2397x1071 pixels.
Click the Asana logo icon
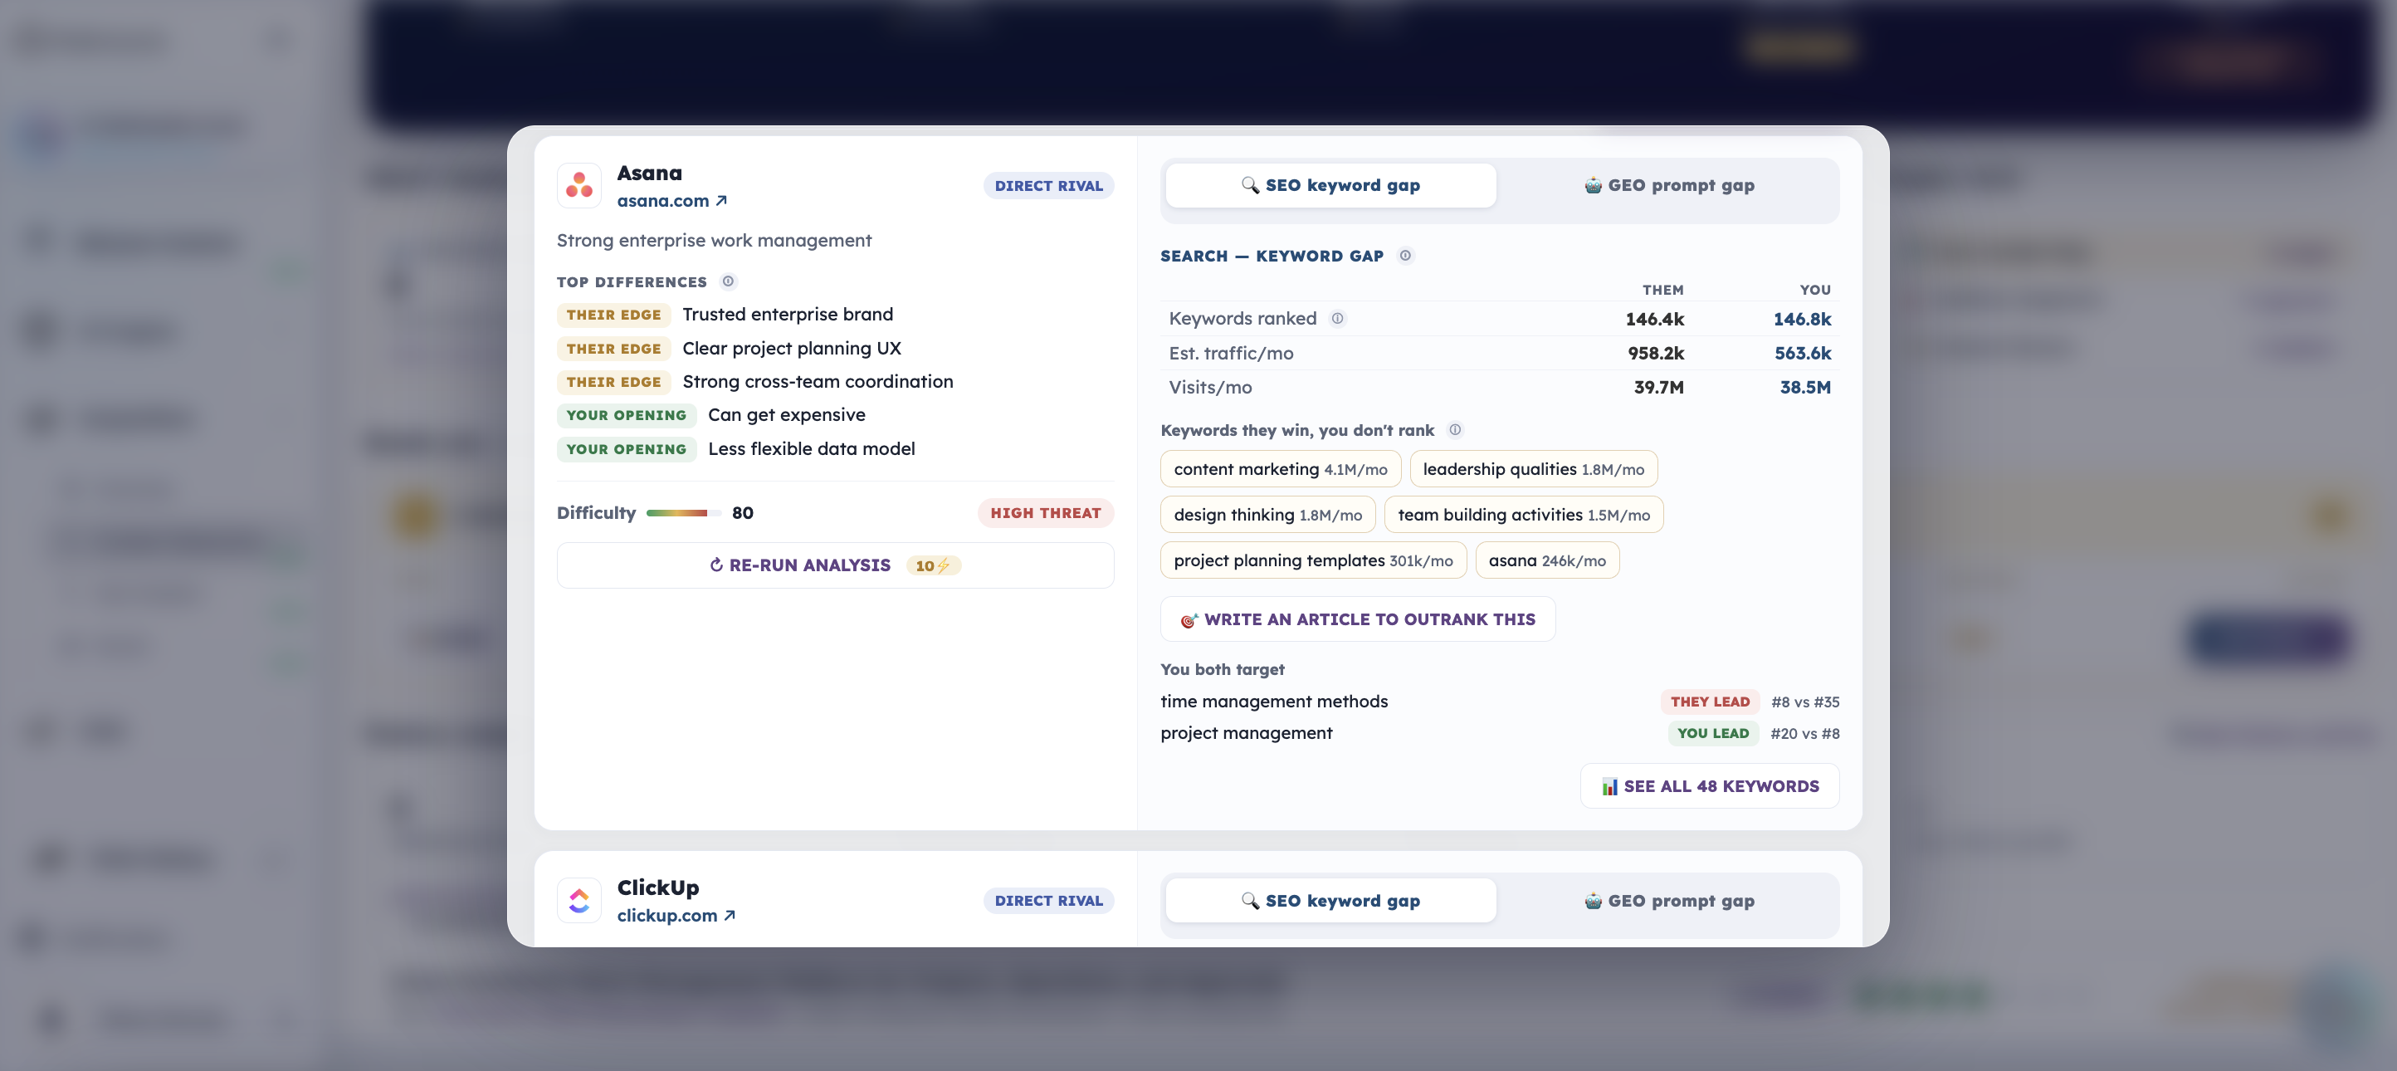pyautogui.click(x=579, y=185)
